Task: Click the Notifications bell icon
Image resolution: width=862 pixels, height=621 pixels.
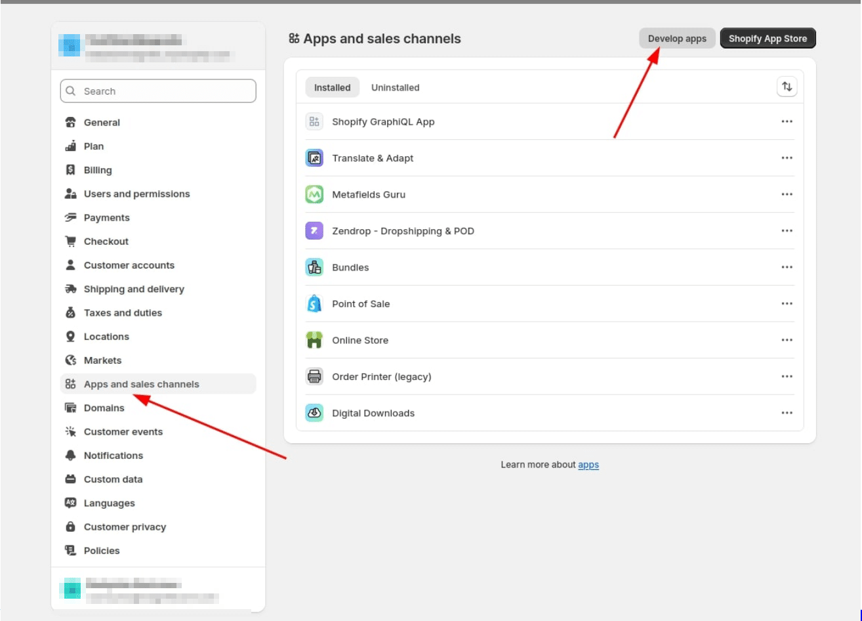Action: [x=71, y=456]
